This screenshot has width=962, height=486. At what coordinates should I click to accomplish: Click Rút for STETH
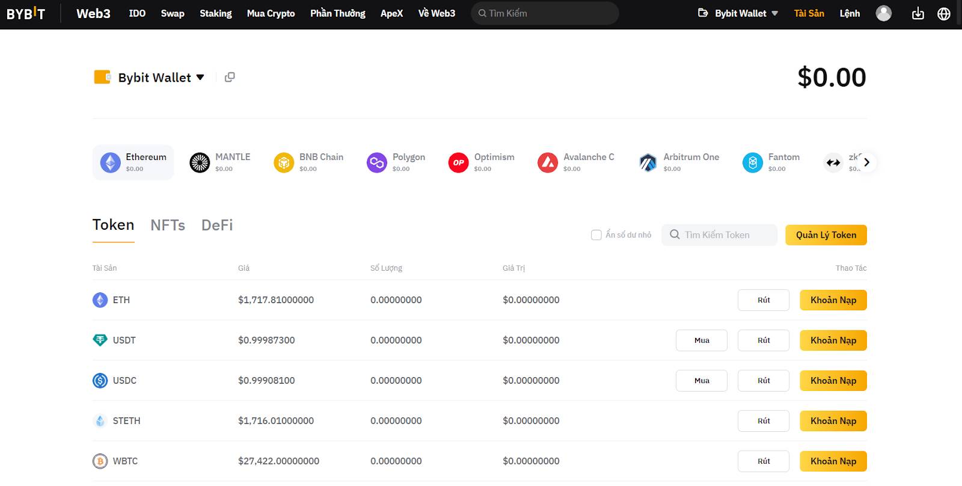pos(764,421)
